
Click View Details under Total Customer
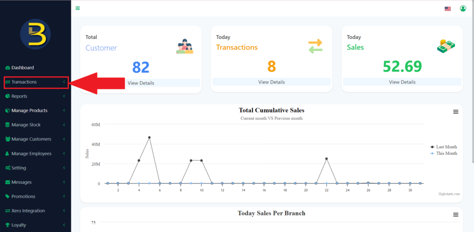pyautogui.click(x=141, y=83)
